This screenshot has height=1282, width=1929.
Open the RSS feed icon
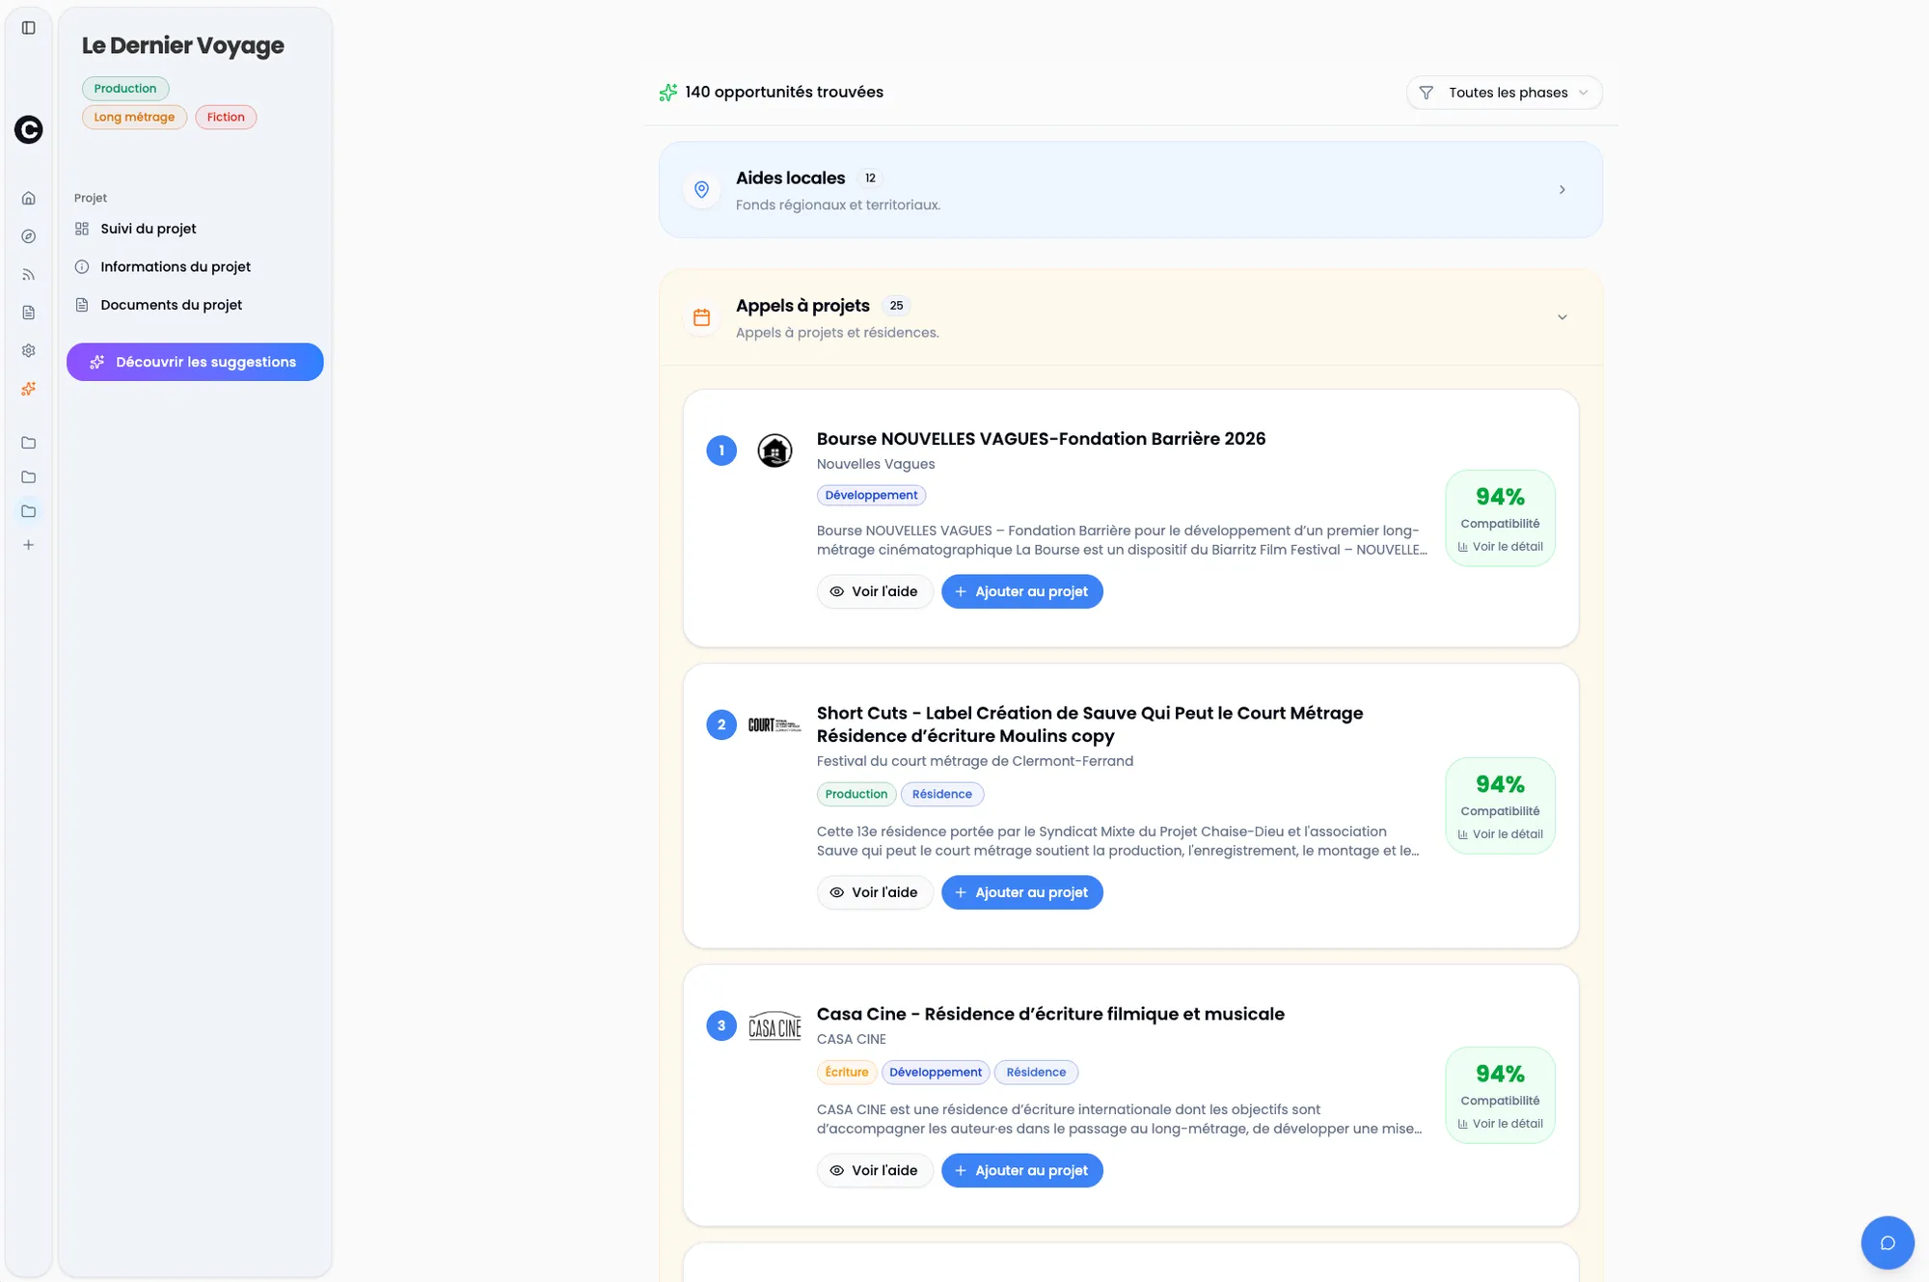tap(28, 274)
